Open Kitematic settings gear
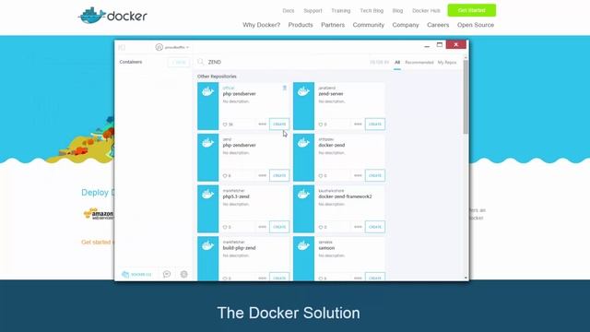 184,274
